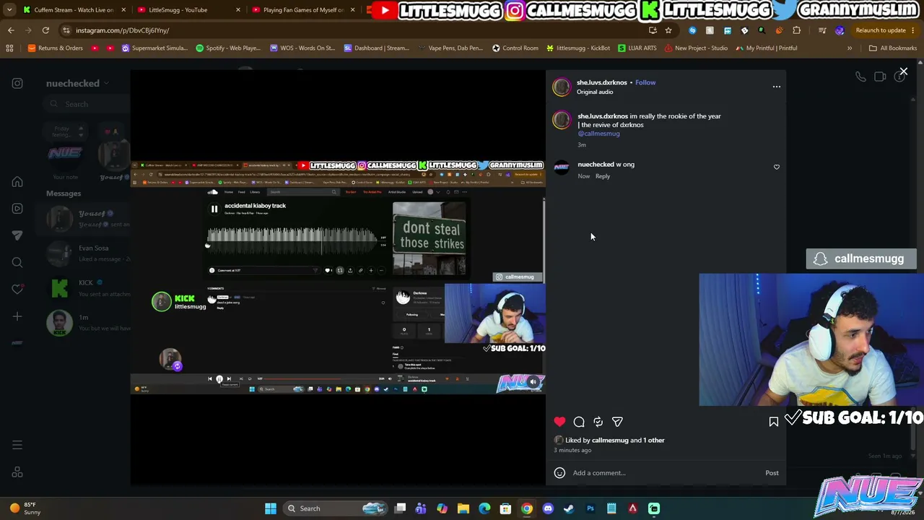Image resolution: width=924 pixels, height=520 pixels.
Task: Click Relaunch to update button
Action: (881, 30)
